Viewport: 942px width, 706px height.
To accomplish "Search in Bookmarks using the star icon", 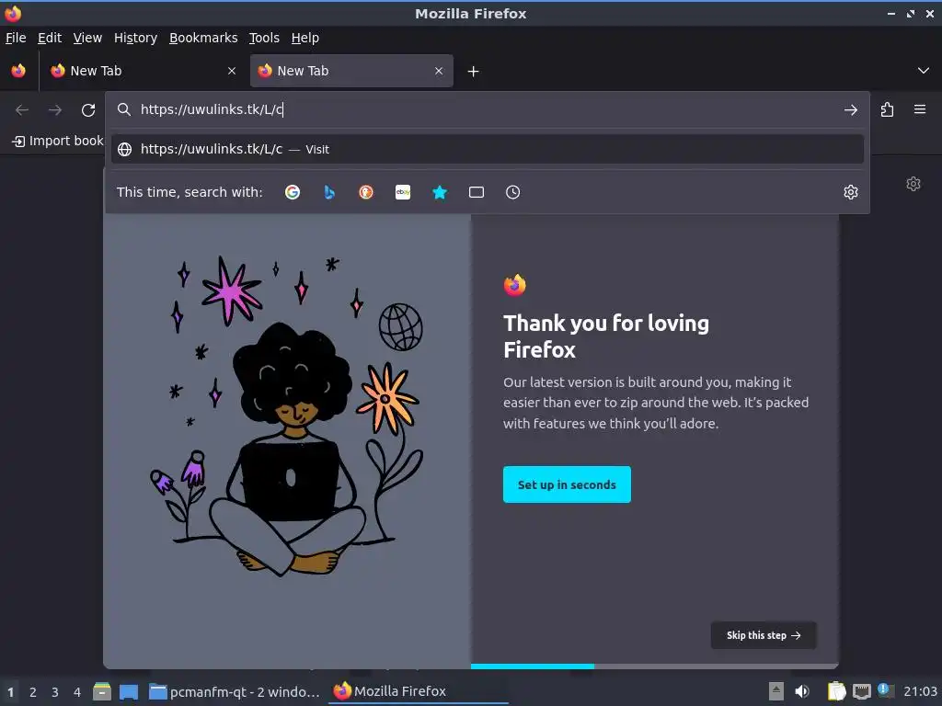I will pos(440,192).
